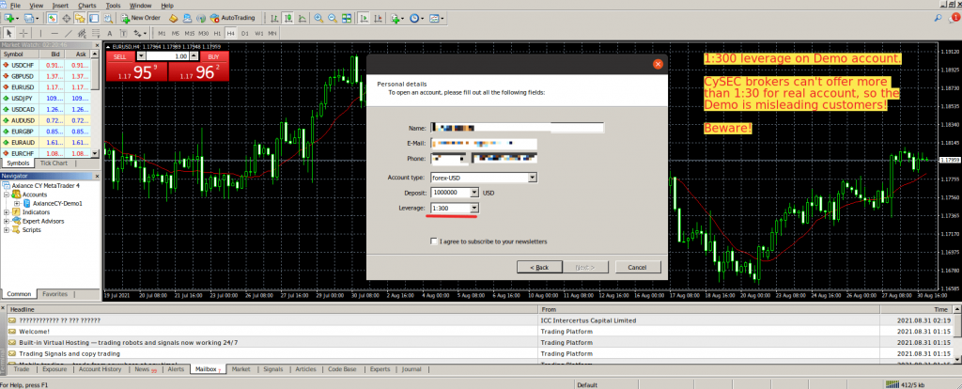962x389 pixels.
Task: Toggle the Chart Shift icon
Action: [x=378, y=18]
